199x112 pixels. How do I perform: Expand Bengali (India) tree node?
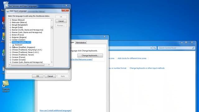(x=10, y=27)
